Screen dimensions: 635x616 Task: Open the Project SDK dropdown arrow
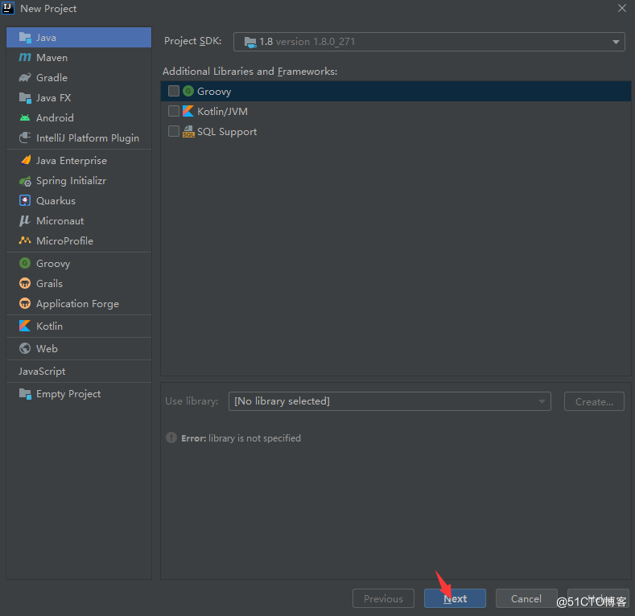(x=616, y=42)
